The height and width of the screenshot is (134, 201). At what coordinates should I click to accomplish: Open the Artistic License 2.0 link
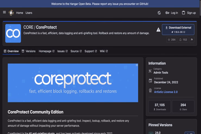click(166, 92)
